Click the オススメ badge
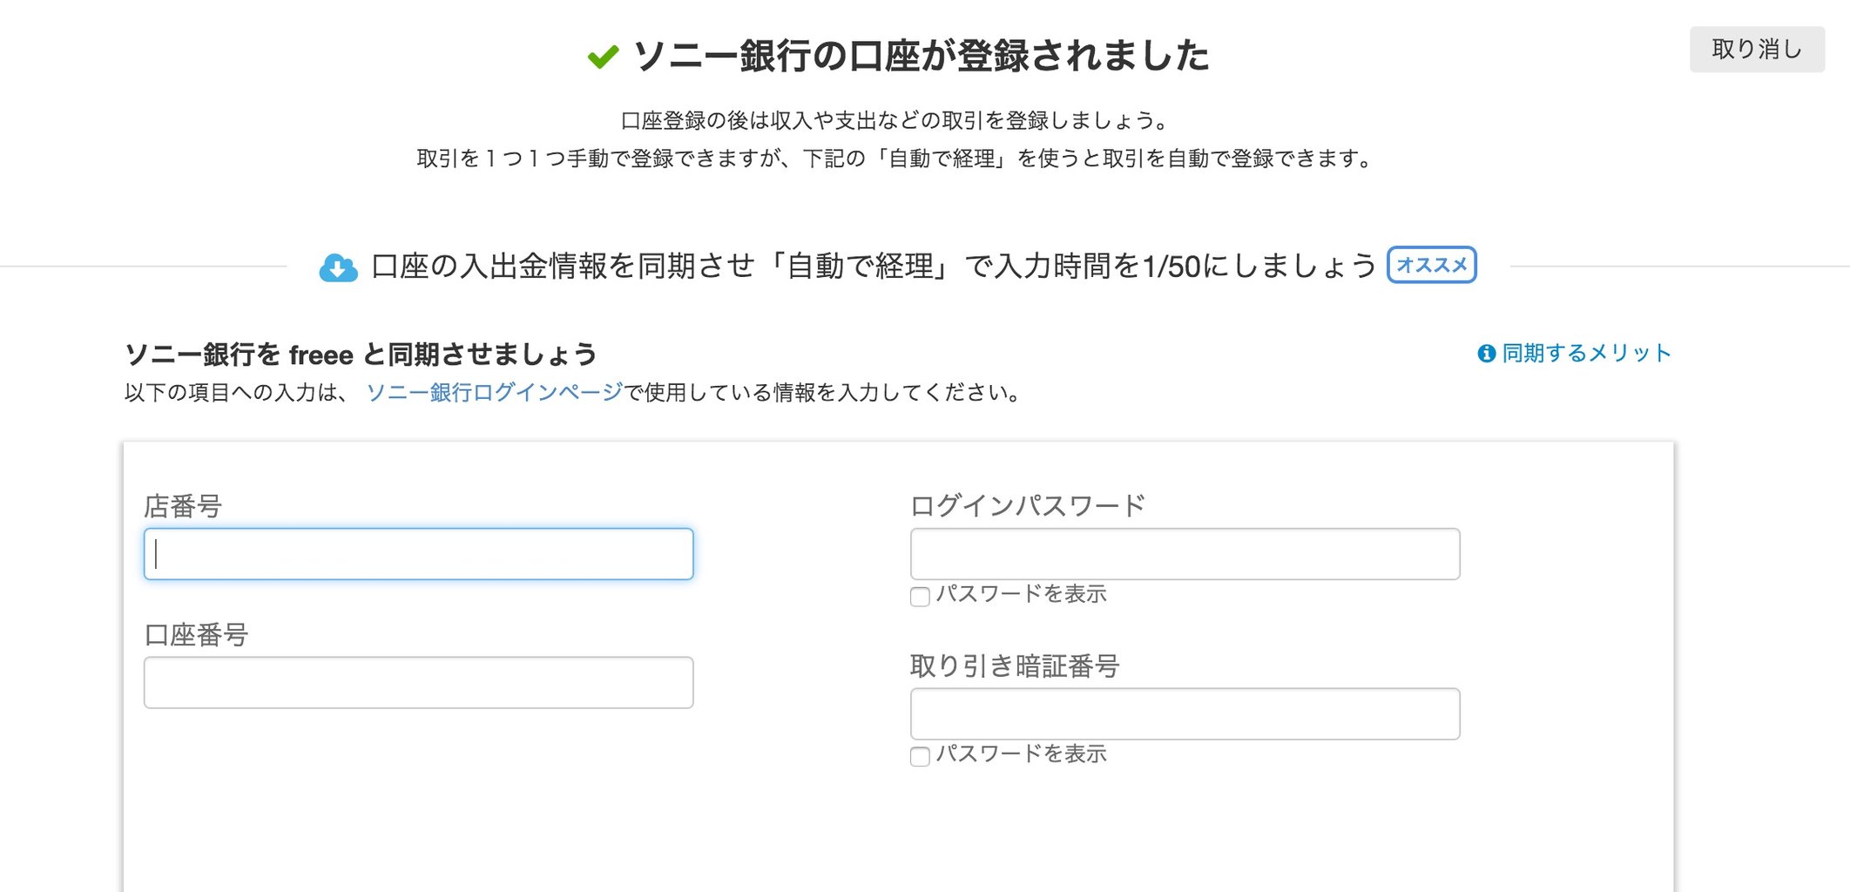This screenshot has width=1850, height=892. pos(1432,265)
